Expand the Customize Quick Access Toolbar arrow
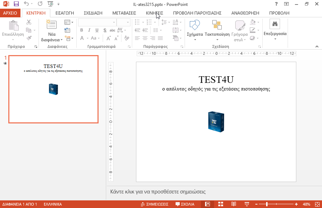The height and width of the screenshot is (208, 322). pyautogui.click(x=59, y=4)
